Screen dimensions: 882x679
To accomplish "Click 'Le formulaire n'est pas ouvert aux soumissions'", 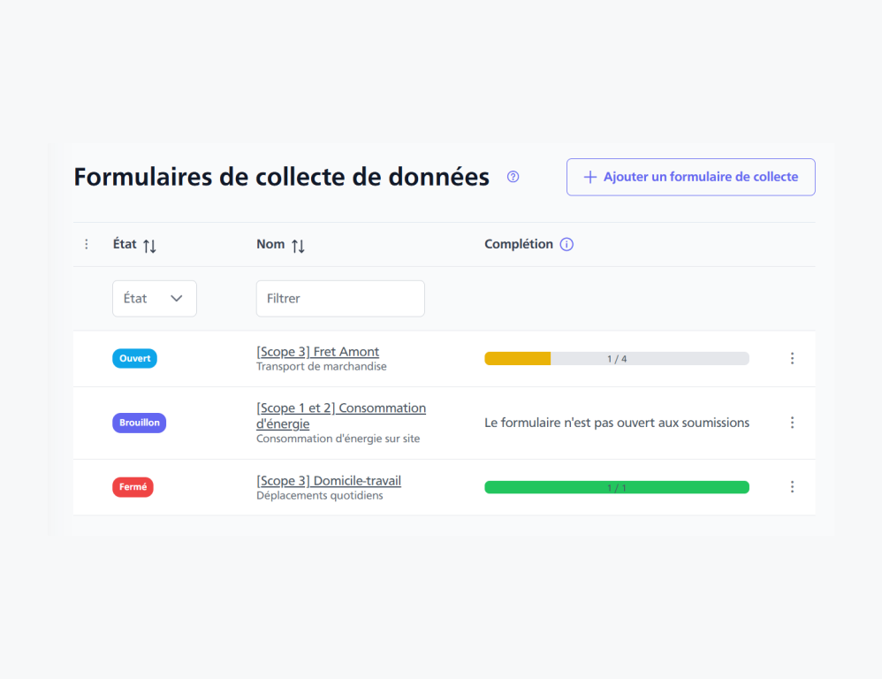I will pyautogui.click(x=617, y=423).
